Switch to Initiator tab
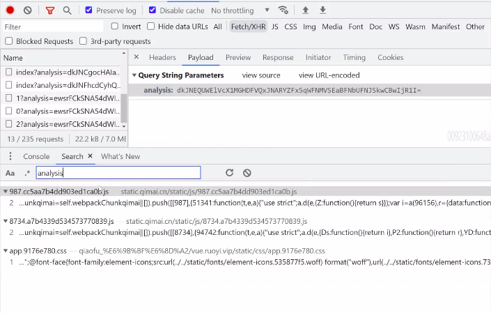This screenshot has height=313, width=491. (318, 57)
